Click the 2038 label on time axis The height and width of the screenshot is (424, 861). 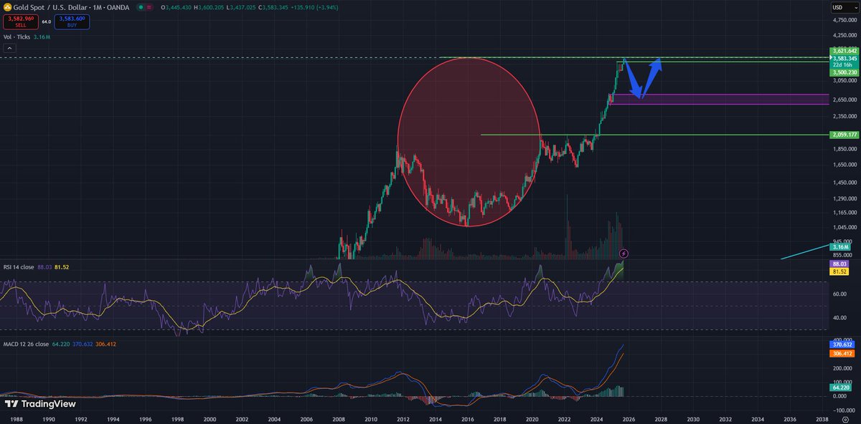coord(822,419)
